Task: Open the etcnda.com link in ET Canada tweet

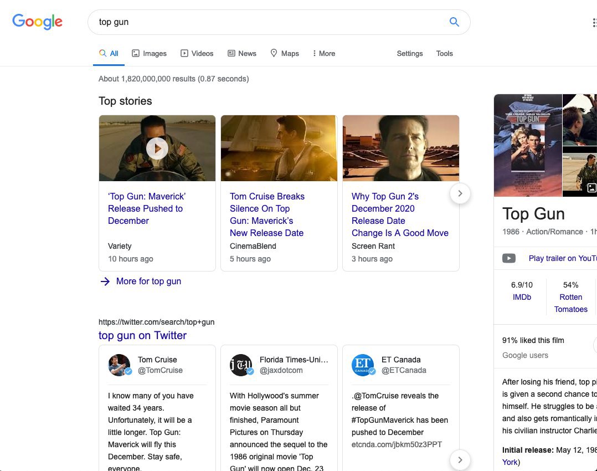Action: [x=397, y=444]
